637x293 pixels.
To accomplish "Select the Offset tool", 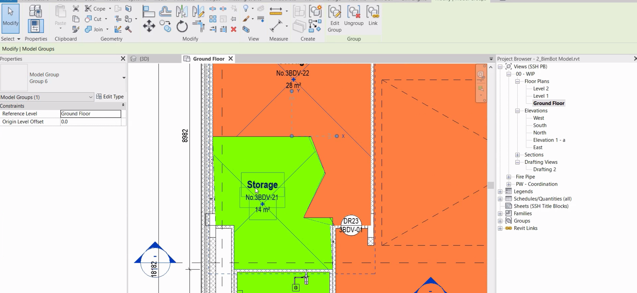I will point(165,12).
